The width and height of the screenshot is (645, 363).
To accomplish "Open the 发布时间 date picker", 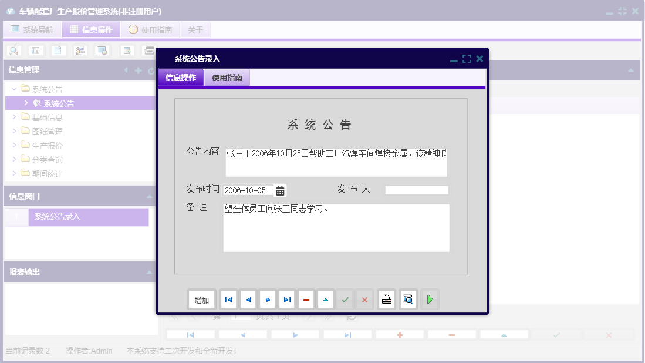I will [279, 190].
